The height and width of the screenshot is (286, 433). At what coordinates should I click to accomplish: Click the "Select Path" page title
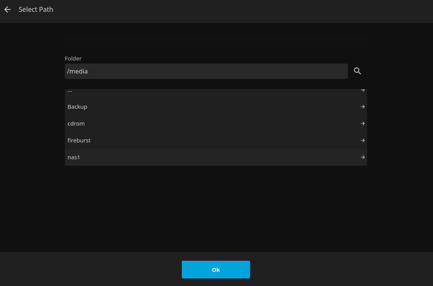tap(36, 10)
